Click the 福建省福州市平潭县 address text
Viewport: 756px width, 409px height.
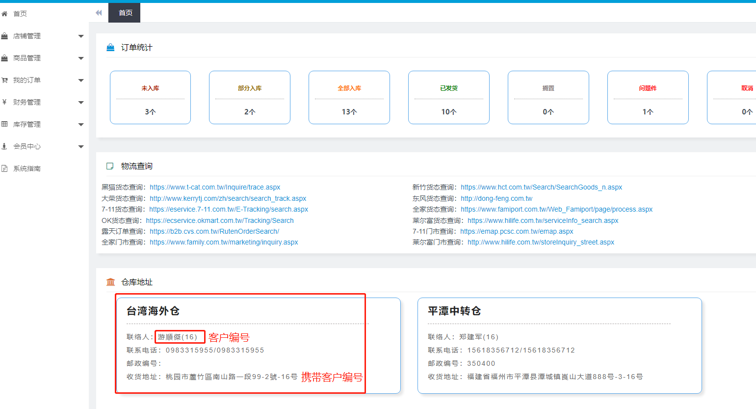click(x=555, y=377)
